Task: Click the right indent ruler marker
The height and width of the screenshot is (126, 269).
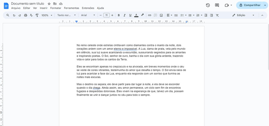Action: (187, 22)
